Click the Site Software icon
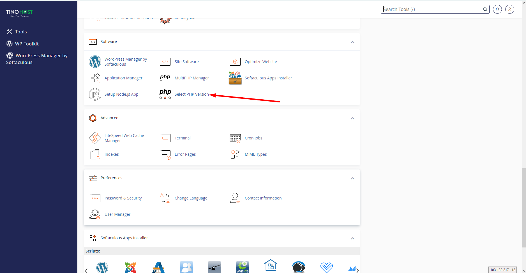 coord(165,62)
